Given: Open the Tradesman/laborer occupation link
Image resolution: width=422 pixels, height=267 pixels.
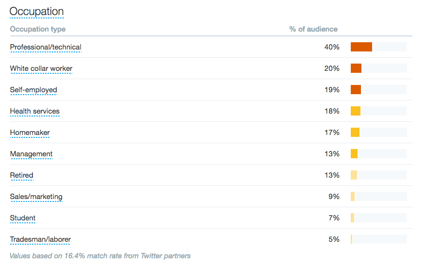Looking at the screenshot, I should (x=40, y=239).
